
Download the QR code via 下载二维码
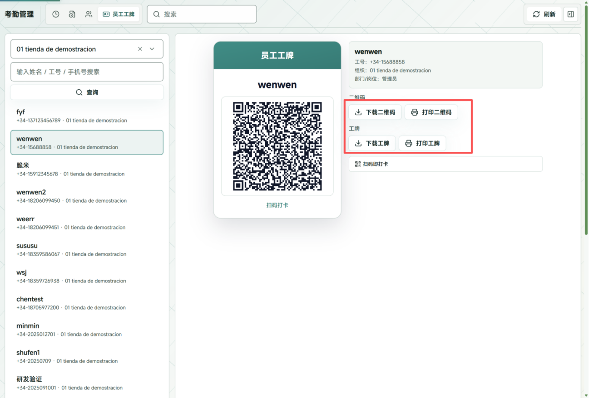375,112
